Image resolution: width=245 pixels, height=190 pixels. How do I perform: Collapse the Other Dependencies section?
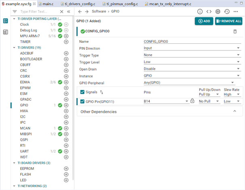tap(234, 111)
